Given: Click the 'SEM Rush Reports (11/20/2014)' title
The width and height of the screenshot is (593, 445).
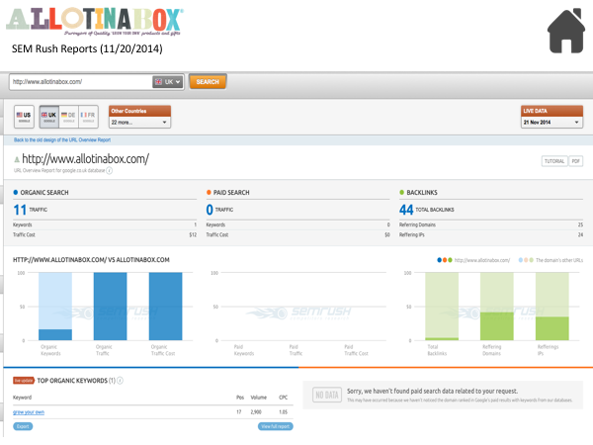Looking at the screenshot, I should point(87,48).
